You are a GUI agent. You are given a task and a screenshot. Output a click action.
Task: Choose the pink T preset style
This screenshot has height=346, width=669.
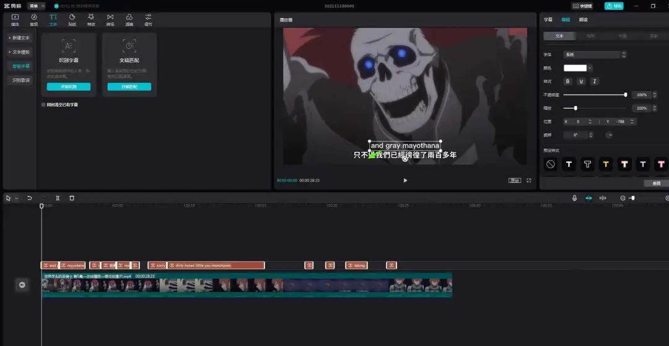662,164
